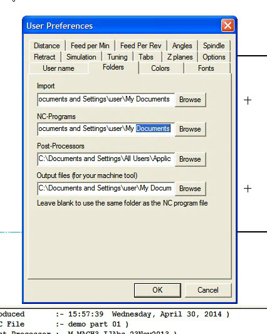Go to the Spindle tab
Image resolution: width=267 pixels, height=334 pixels.
214,46
